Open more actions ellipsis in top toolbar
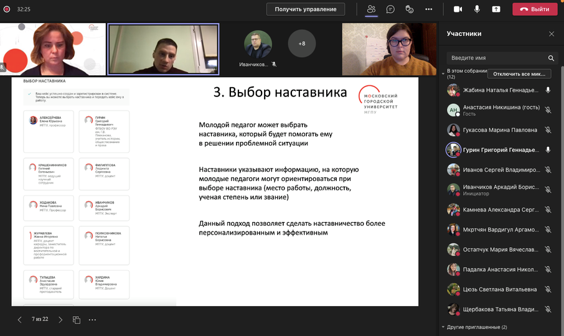 [428, 9]
